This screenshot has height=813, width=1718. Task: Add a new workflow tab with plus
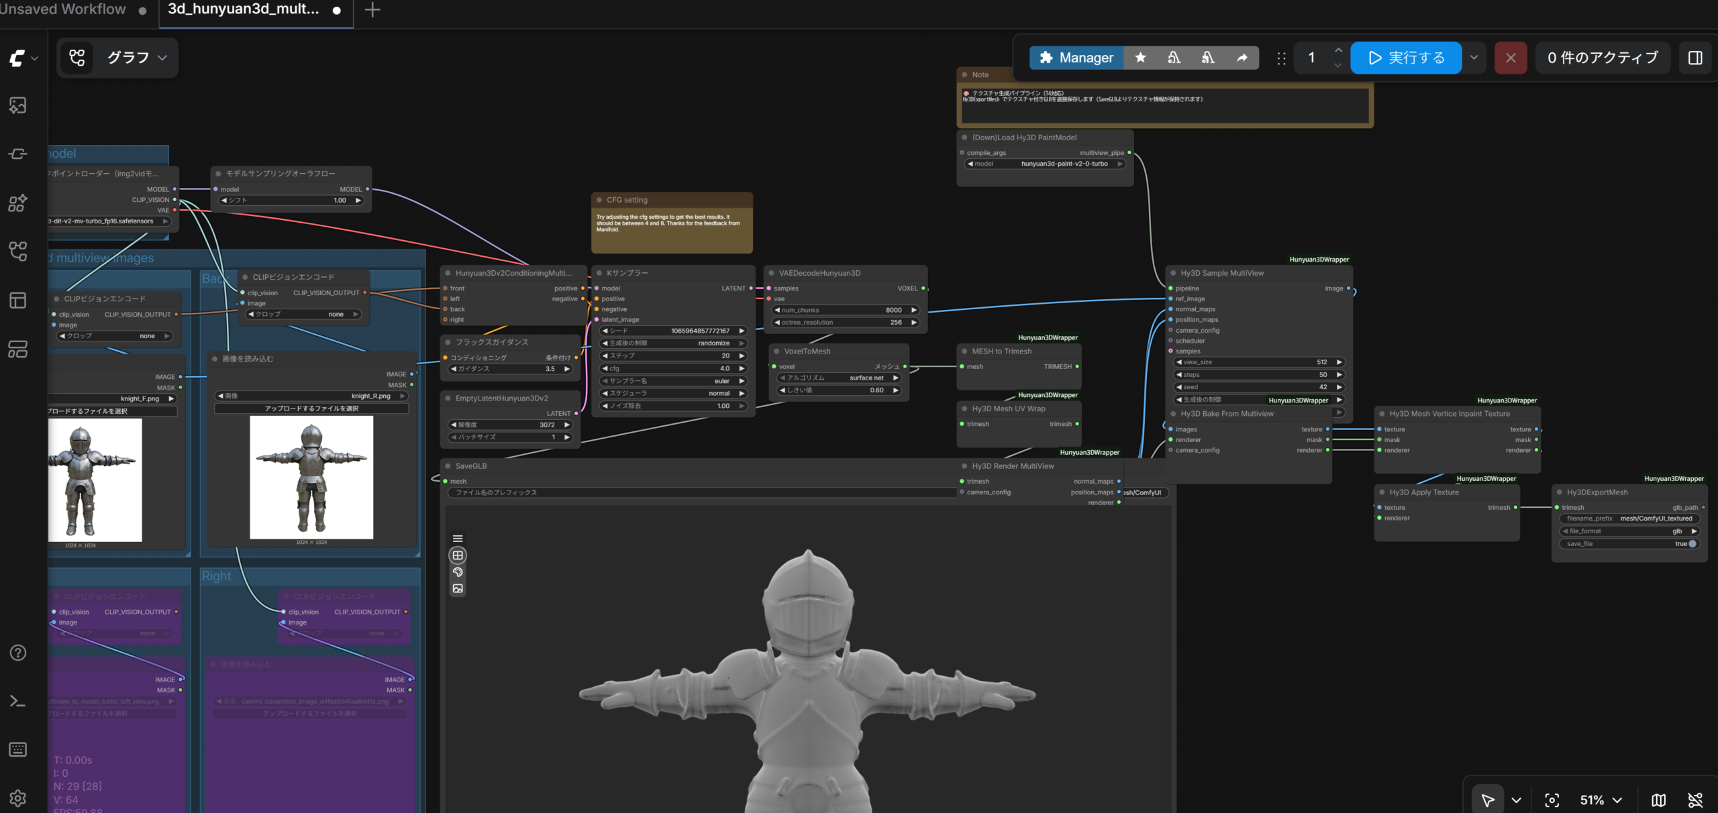pos(372,9)
